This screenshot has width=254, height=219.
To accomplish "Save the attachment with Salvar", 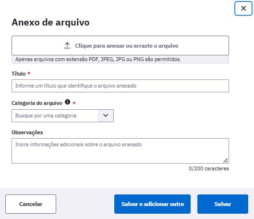I will (x=223, y=204).
